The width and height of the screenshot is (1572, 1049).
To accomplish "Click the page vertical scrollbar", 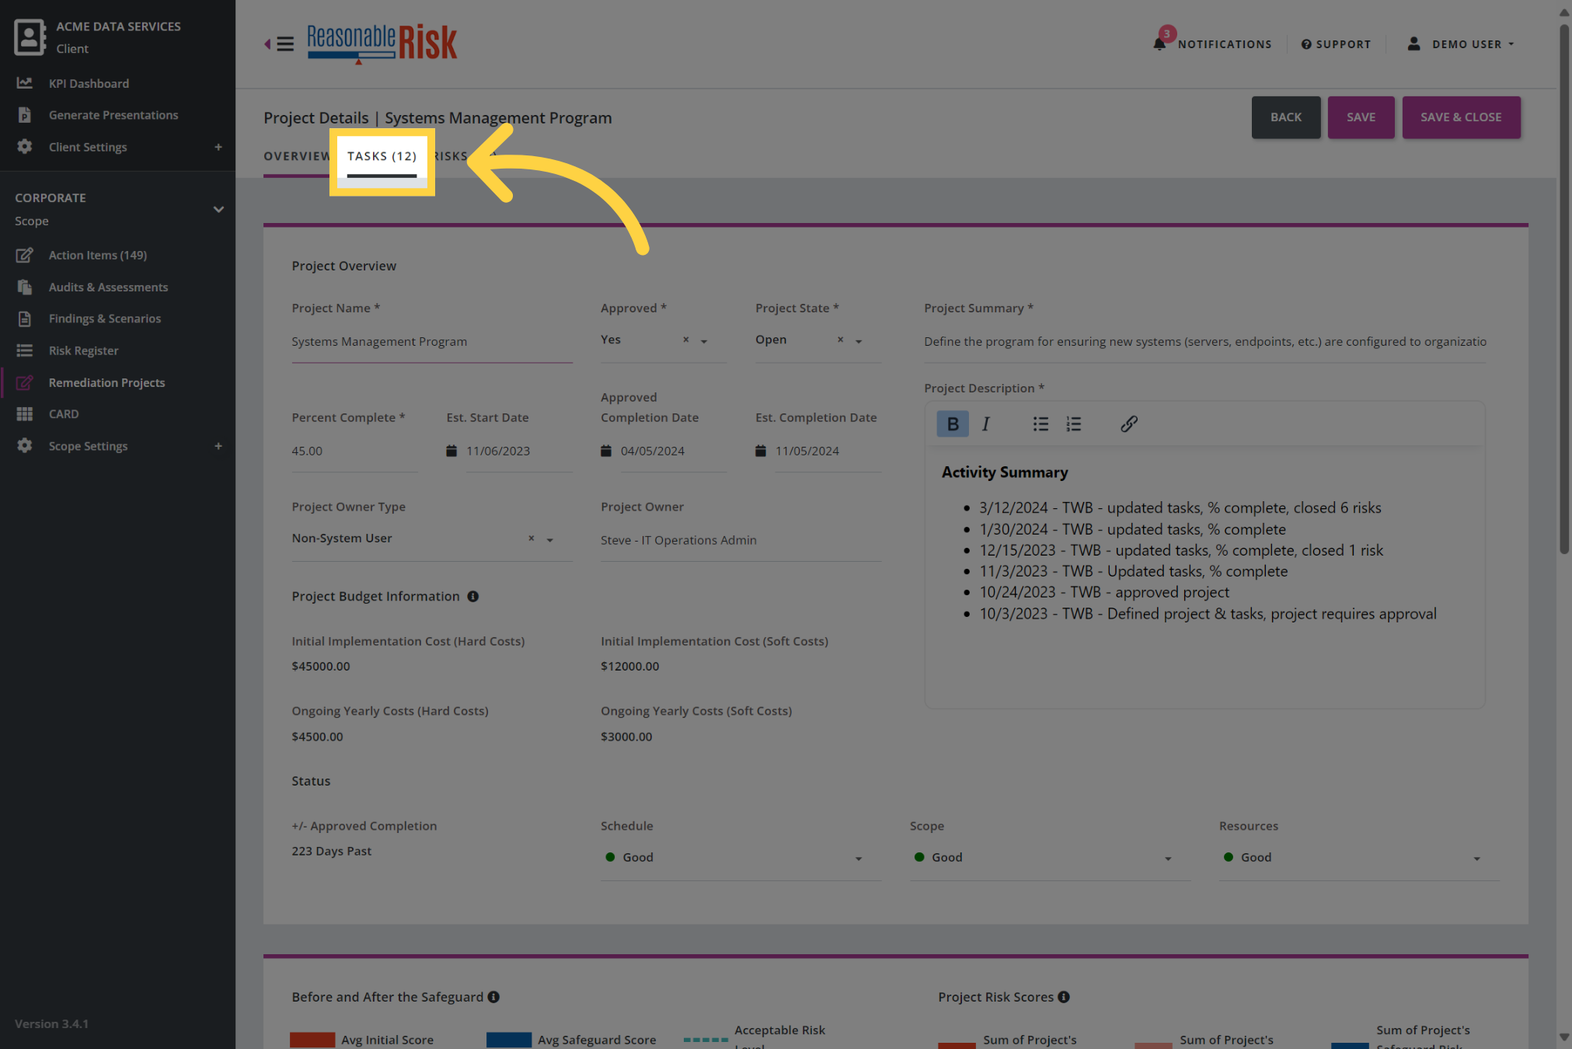I will point(1563,288).
